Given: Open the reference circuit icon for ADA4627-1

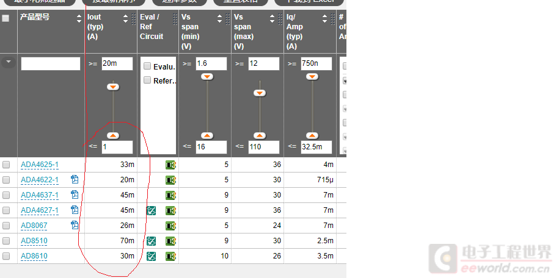Looking at the screenshot, I should tap(152, 210).
